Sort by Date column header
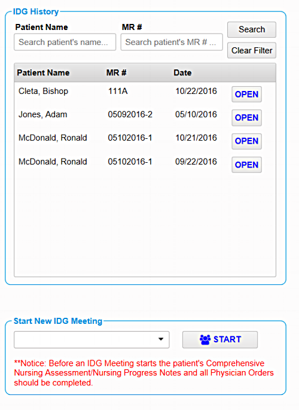Viewport: 299px width, 410px height. click(x=182, y=72)
